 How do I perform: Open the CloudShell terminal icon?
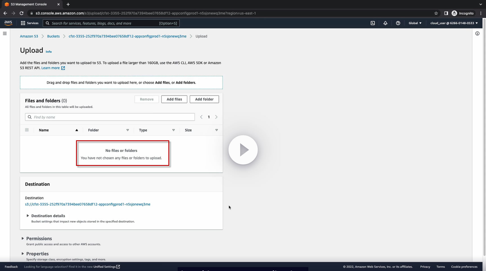(x=373, y=23)
